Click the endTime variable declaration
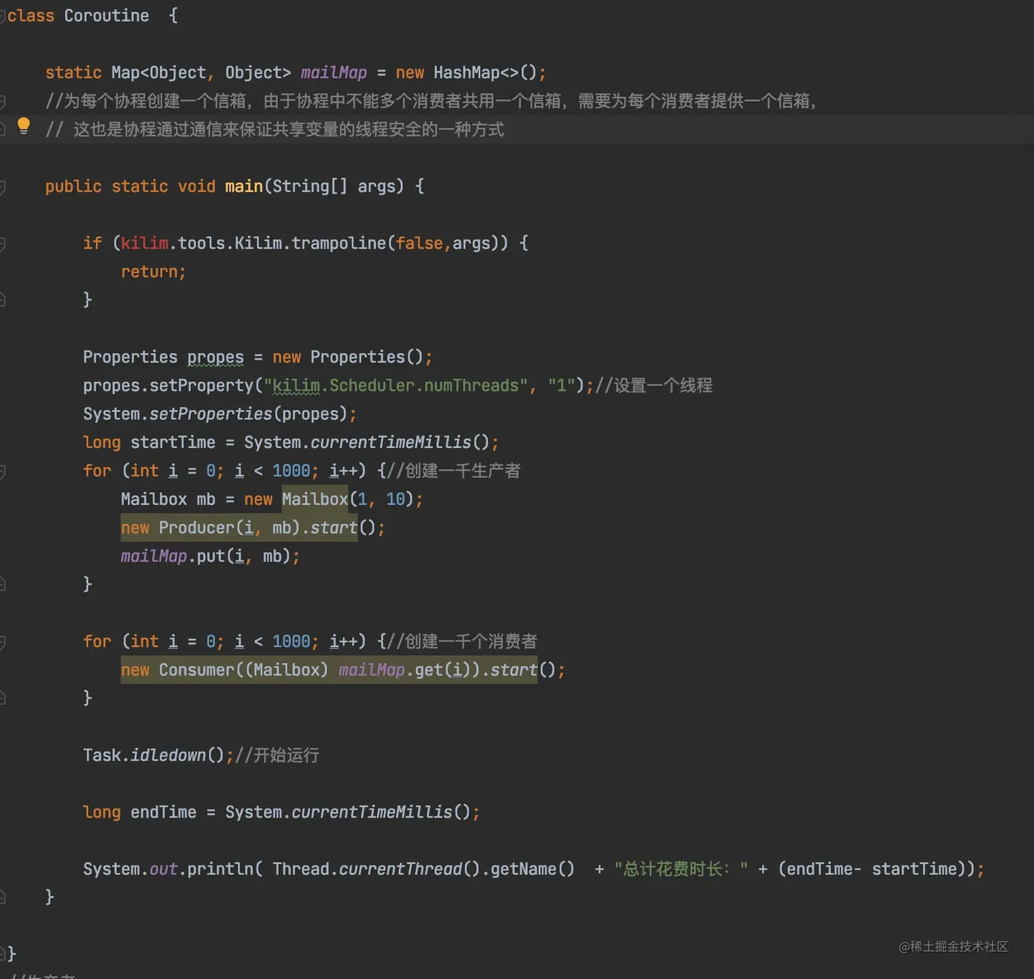 (163, 812)
